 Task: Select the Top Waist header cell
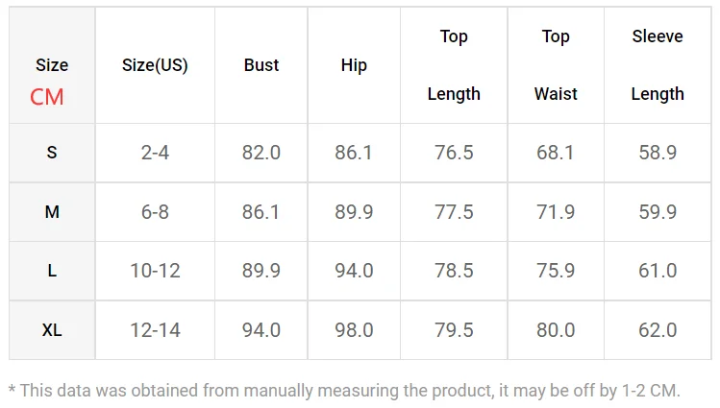coord(556,65)
